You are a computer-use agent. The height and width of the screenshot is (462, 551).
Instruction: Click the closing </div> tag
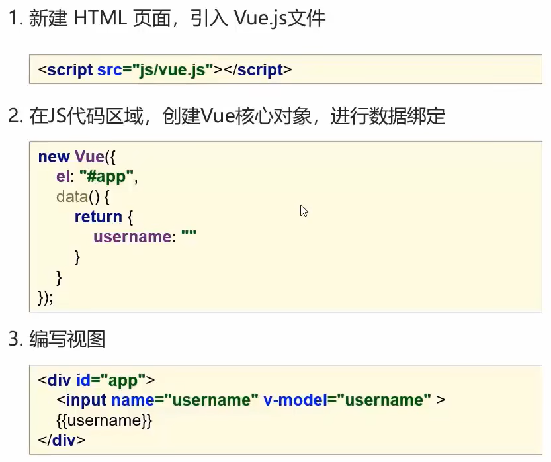click(62, 440)
